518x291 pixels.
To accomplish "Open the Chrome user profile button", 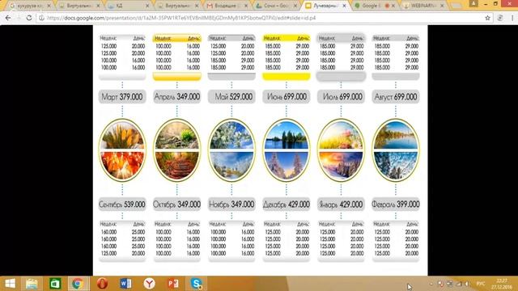I will point(473,3).
